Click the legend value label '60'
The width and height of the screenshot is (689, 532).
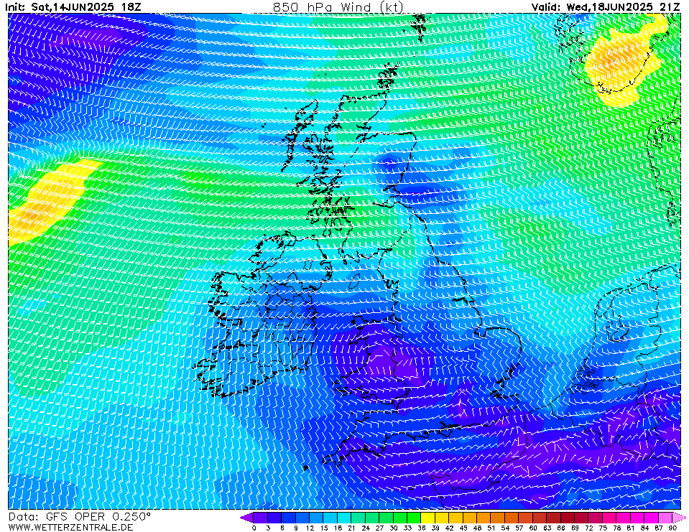[533, 528]
